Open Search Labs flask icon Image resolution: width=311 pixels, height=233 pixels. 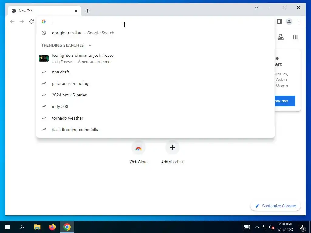pyautogui.click(x=280, y=37)
